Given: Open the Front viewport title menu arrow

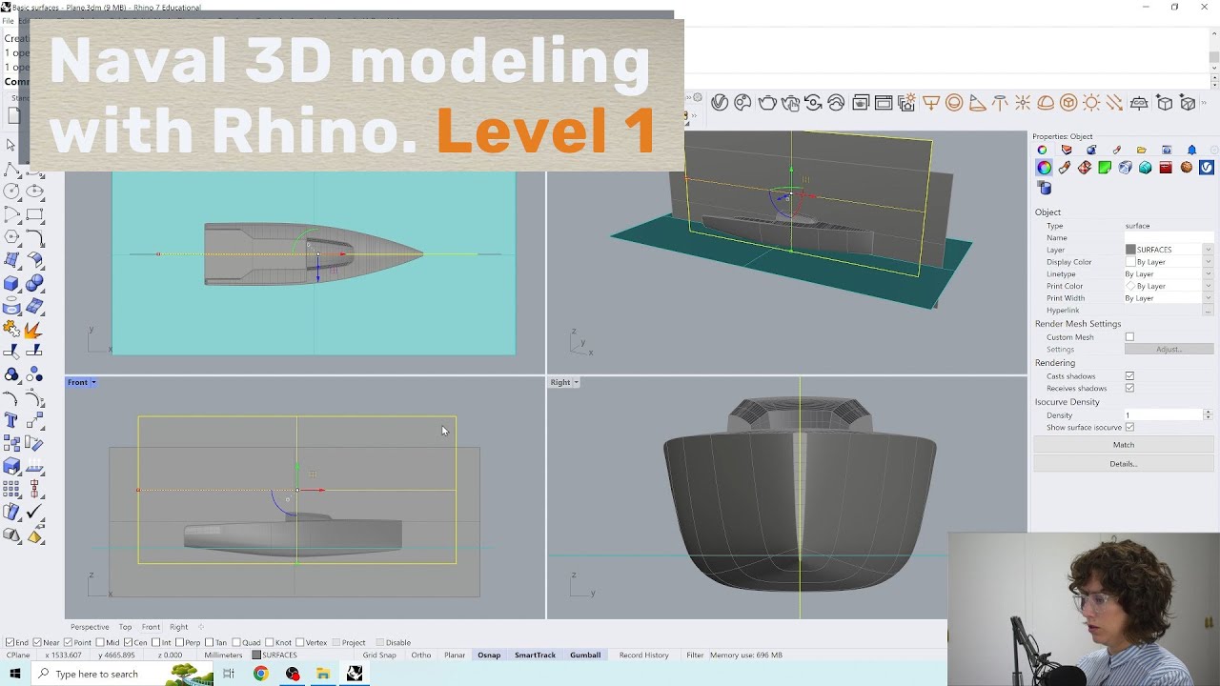Looking at the screenshot, I should click(x=93, y=382).
